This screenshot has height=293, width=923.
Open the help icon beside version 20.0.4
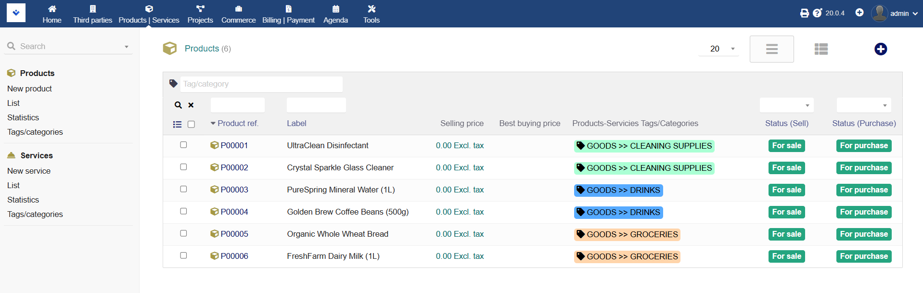(817, 13)
